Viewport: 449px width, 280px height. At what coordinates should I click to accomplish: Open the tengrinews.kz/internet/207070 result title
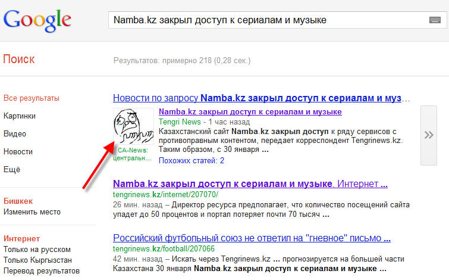(250, 183)
